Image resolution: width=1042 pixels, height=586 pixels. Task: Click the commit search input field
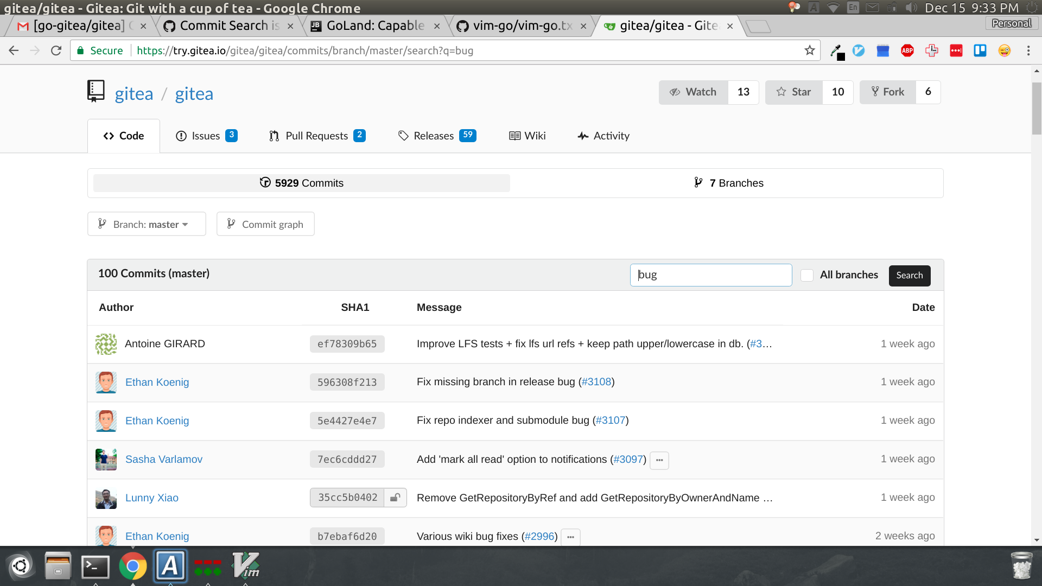711,275
